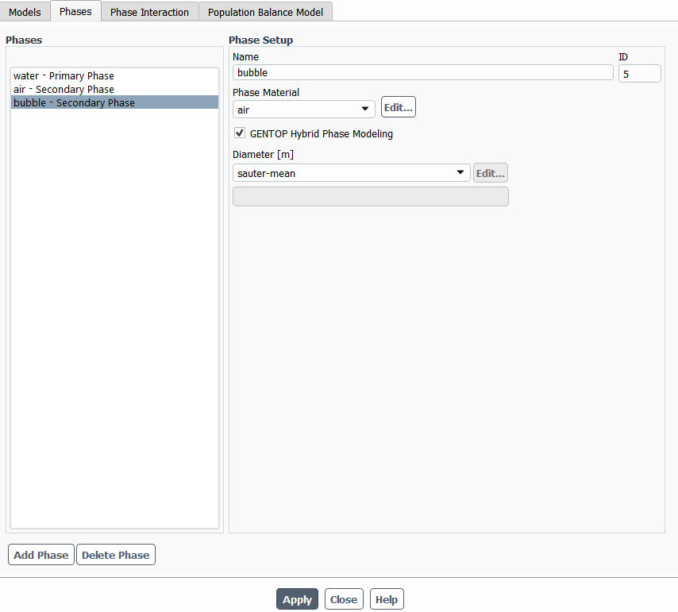Click the phase Name text field
The width and height of the screenshot is (678, 612).
coord(422,73)
